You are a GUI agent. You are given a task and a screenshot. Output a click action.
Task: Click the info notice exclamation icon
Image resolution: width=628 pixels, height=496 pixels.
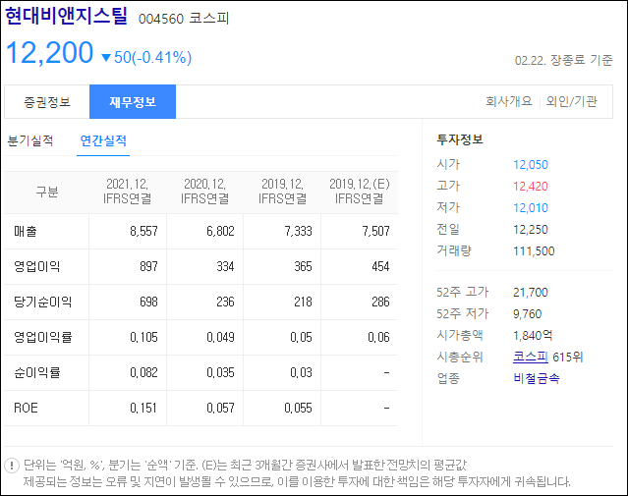pos(12,466)
